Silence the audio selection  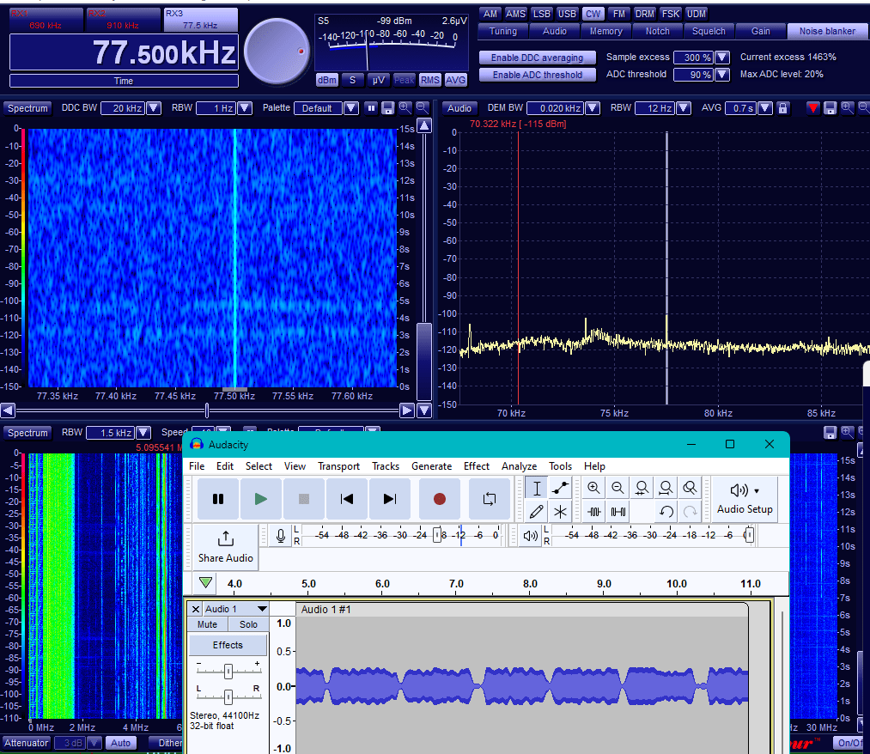(618, 512)
